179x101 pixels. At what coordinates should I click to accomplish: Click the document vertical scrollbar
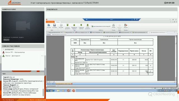click(x=176, y=58)
